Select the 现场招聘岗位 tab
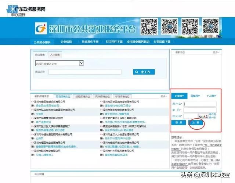Viewport: 235px width, 183px height. click(x=63, y=96)
